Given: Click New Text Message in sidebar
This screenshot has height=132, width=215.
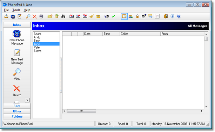Looking at the screenshot, I should (x=17, y=57).
